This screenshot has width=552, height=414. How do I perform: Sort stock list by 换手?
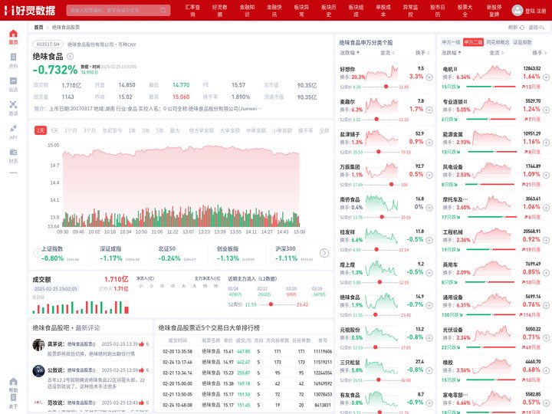422,53
